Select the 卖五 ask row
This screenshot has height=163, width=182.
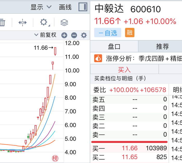[x=129, y=99]
